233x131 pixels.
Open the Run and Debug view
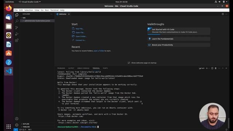pos(17,34)
